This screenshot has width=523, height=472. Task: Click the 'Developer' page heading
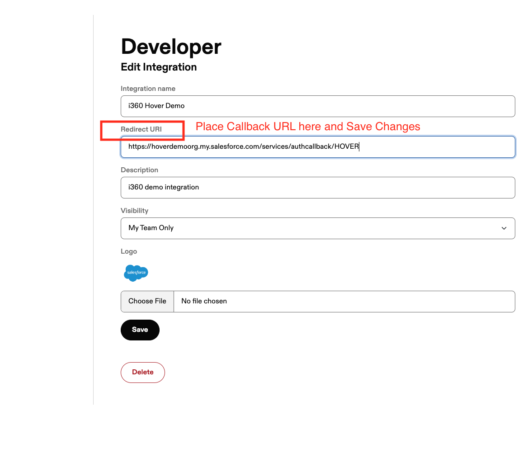(171, 47)
